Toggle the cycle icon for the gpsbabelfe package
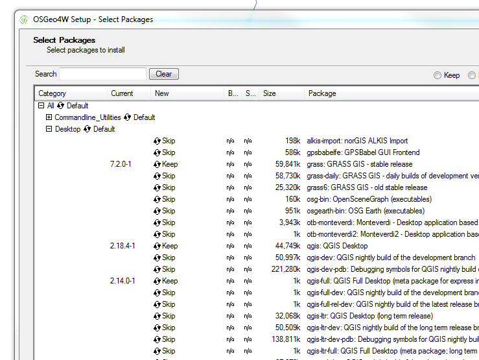This screenshot has height=360, width=479. click(157, 152)
